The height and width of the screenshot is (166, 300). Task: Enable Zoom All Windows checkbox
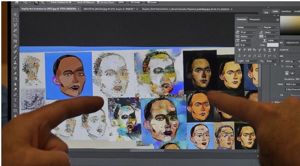tap(75, 3)
